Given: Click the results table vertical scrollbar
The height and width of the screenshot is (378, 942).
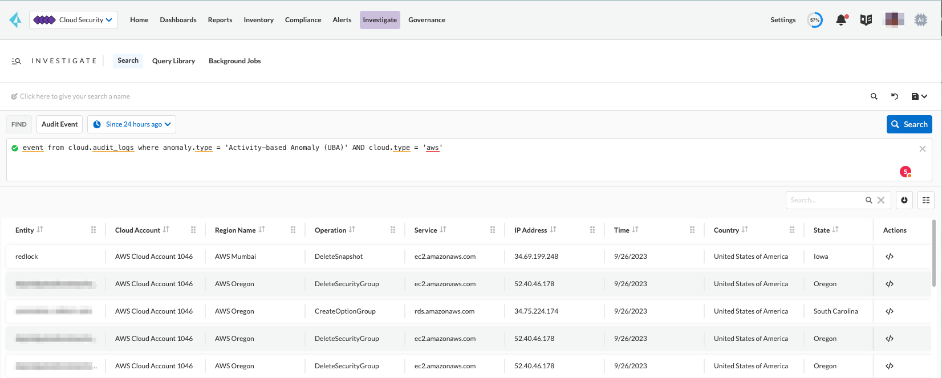Looking at the screenshot, I should click(x=933, y=254).
